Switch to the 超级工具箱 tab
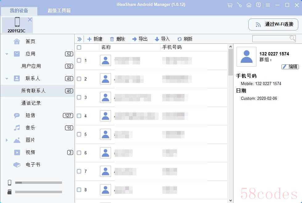This screenshot has width=302, height=203. [59, 10]
